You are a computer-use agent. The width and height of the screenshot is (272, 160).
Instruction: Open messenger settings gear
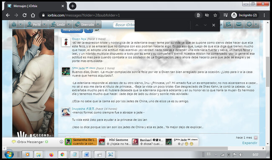[x=61, y=142]
